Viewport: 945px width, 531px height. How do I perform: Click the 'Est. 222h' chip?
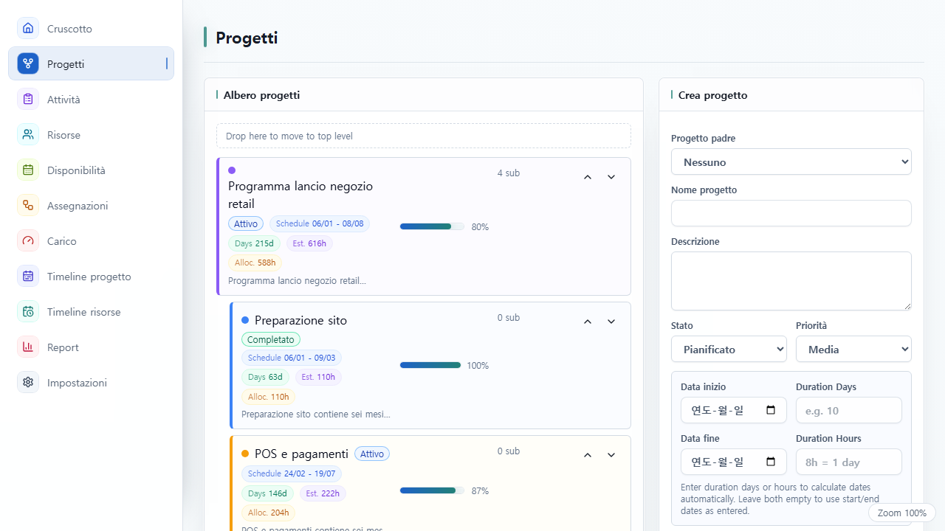click(x=323, y=493)
